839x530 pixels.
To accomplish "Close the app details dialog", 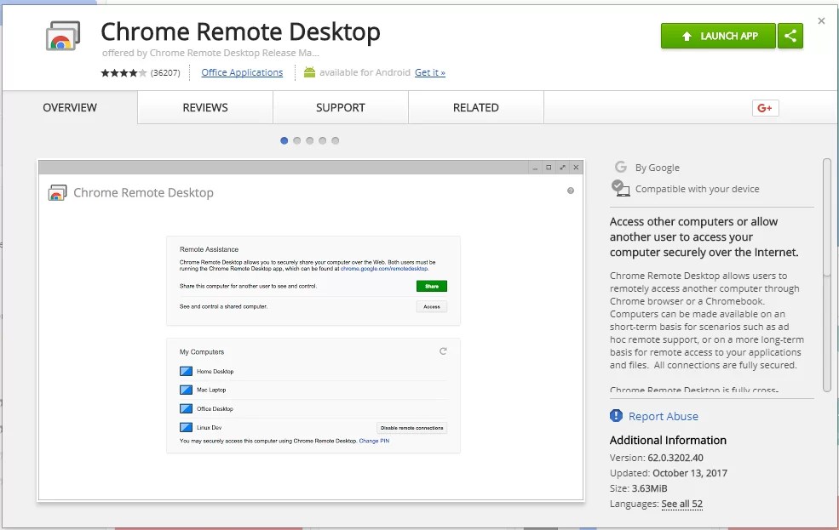I will (821, 20).
